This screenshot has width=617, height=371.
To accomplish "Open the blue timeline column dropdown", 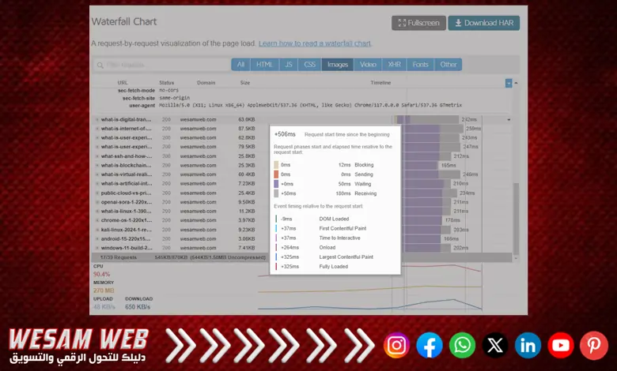I will point(509,83).
